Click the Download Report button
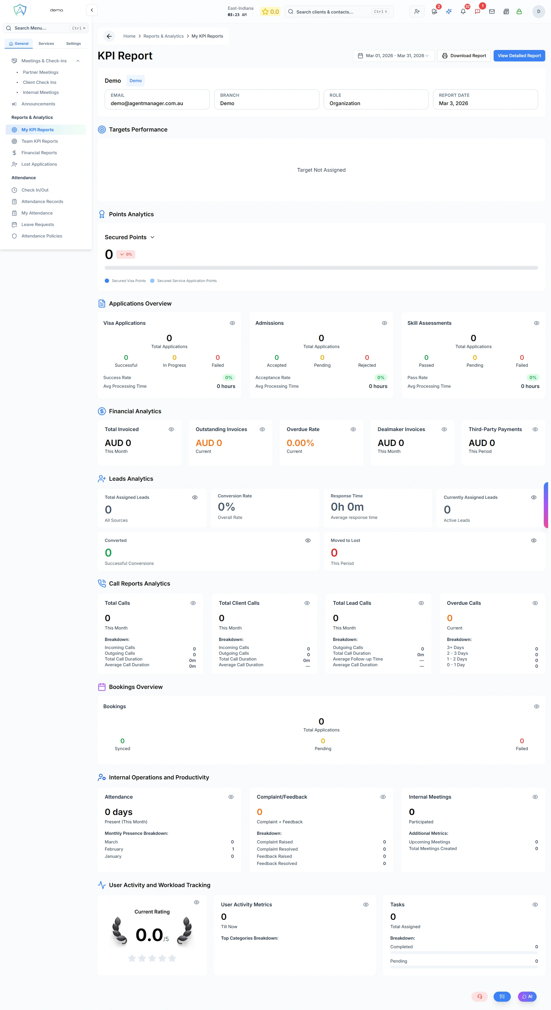The height and width of the screenshot is (1010, 551). point(464,56)
